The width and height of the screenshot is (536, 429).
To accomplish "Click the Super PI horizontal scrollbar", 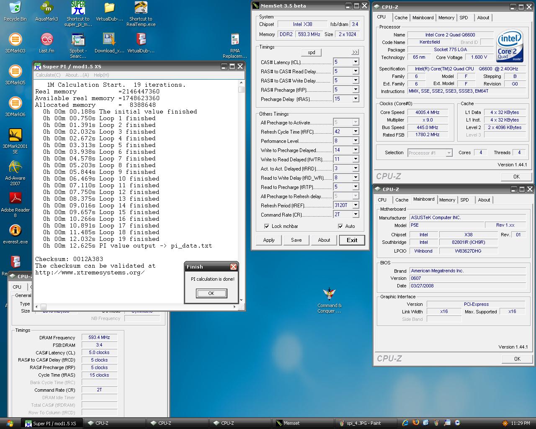I will pos(136,307).
